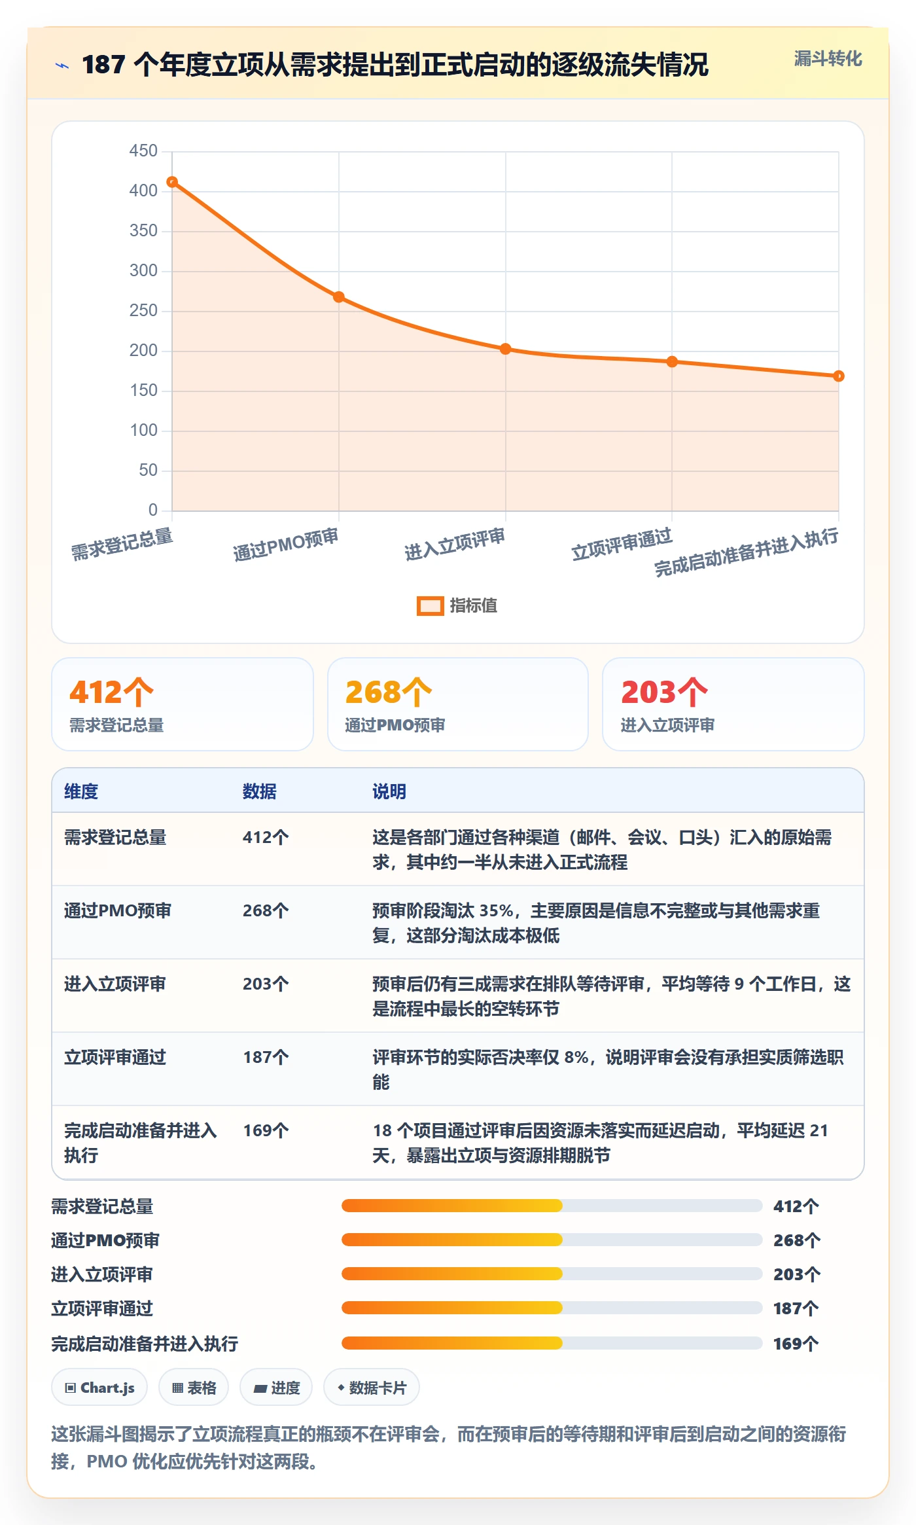Click the 通过PMO预审 data point on chart
Image resolution: width=916 pixels, height=1525 pixels.
pos(339,297)
